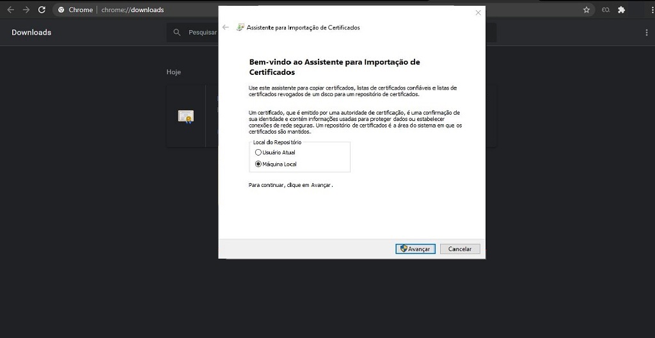Click the Pesquisar downloads search field
The width and height of the screenshot is (655, 338).
tap(203, 33)
